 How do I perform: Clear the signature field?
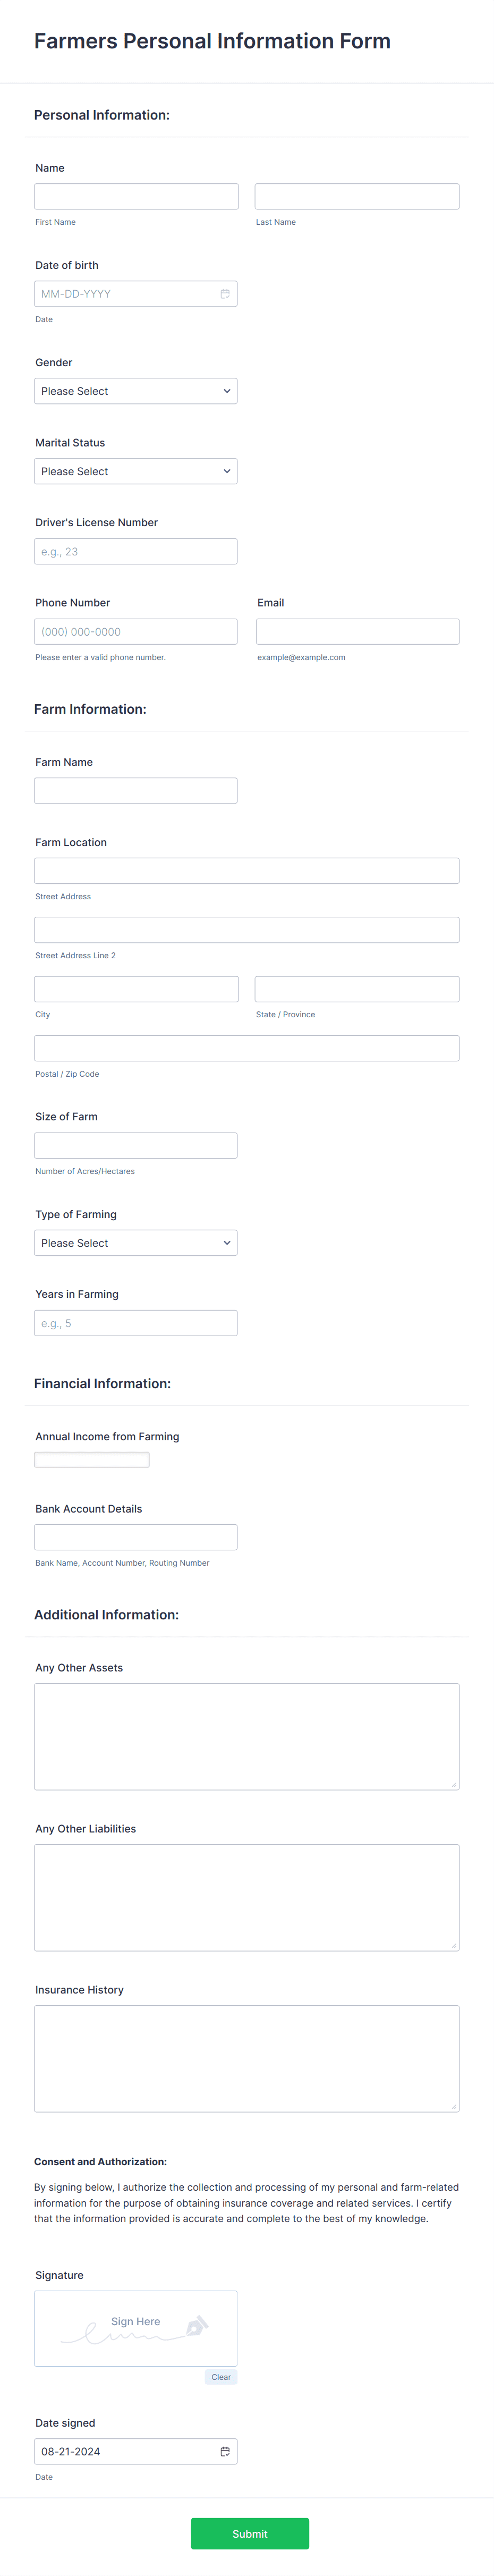click(x=221, y=2377)
